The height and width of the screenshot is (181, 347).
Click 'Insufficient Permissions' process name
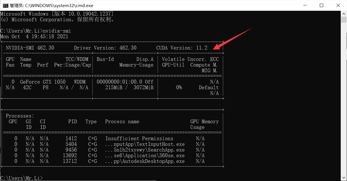click(139, 139)
